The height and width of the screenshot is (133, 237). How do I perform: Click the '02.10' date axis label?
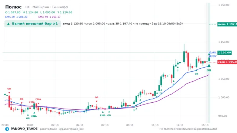click(x=55, y=125)
